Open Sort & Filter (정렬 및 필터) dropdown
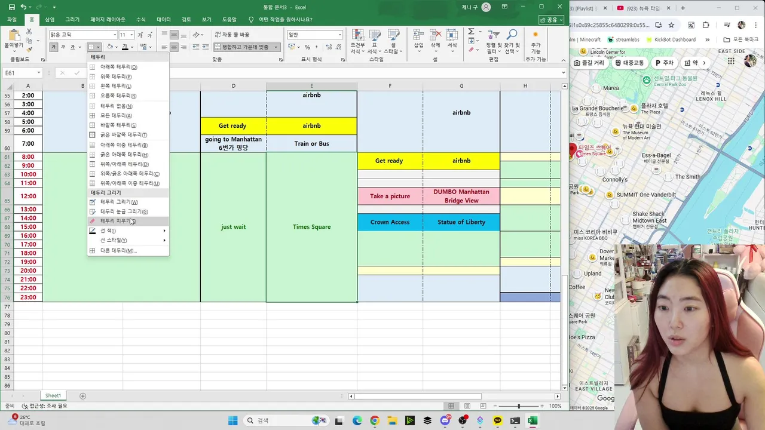The width and height of the screenshot is (765, 430). tap(494, 42)
